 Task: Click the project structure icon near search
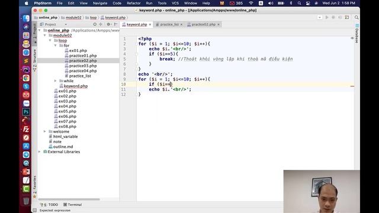pyautogui.click(x=347, y=17)
